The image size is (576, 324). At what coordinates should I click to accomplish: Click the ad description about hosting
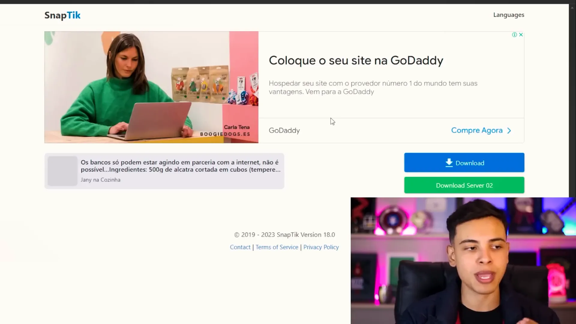coord(373,87)
